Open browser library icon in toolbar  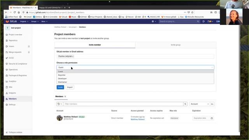[x=212, y=12]
